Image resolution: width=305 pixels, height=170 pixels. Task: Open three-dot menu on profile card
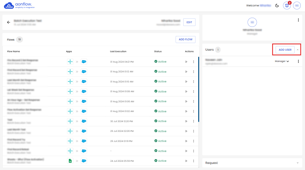pyautogui.click(x=298, y=20)
